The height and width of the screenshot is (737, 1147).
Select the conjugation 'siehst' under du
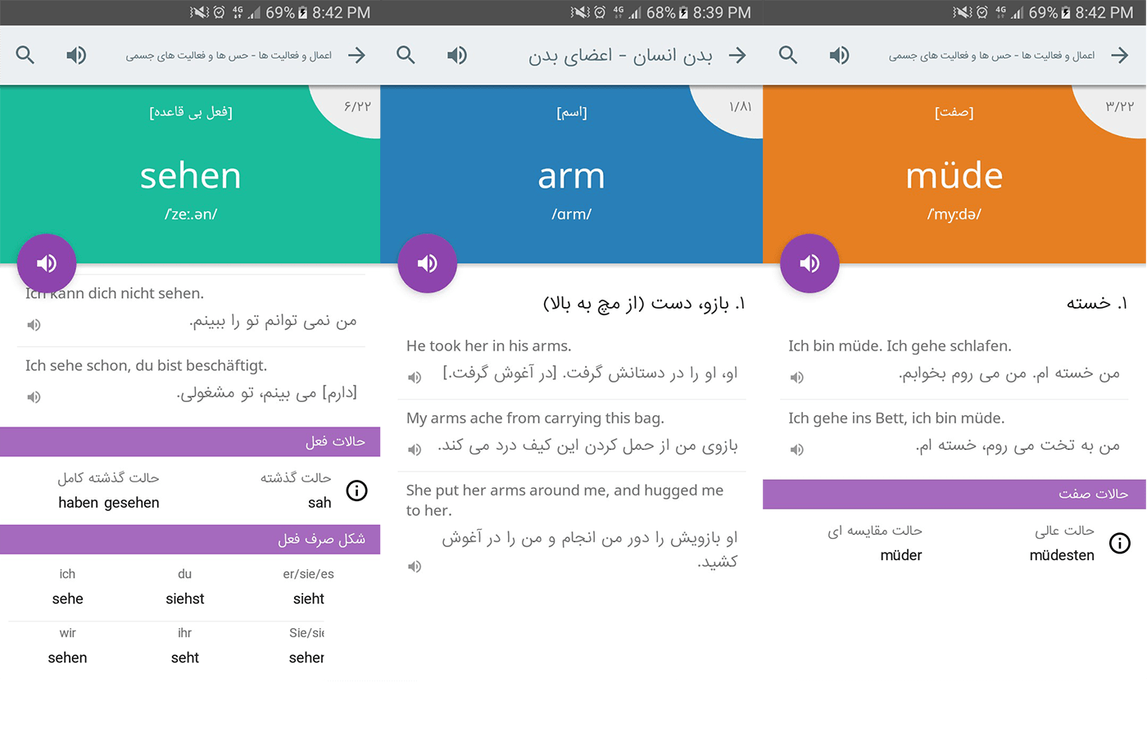[185, 599]
